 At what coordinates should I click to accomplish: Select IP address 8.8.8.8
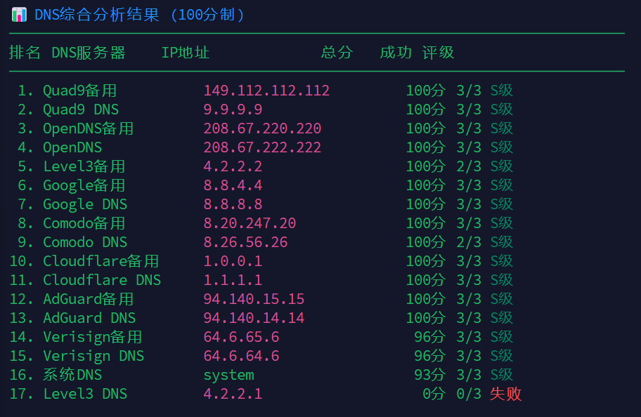pyautogui.click(x=233, y=204)
